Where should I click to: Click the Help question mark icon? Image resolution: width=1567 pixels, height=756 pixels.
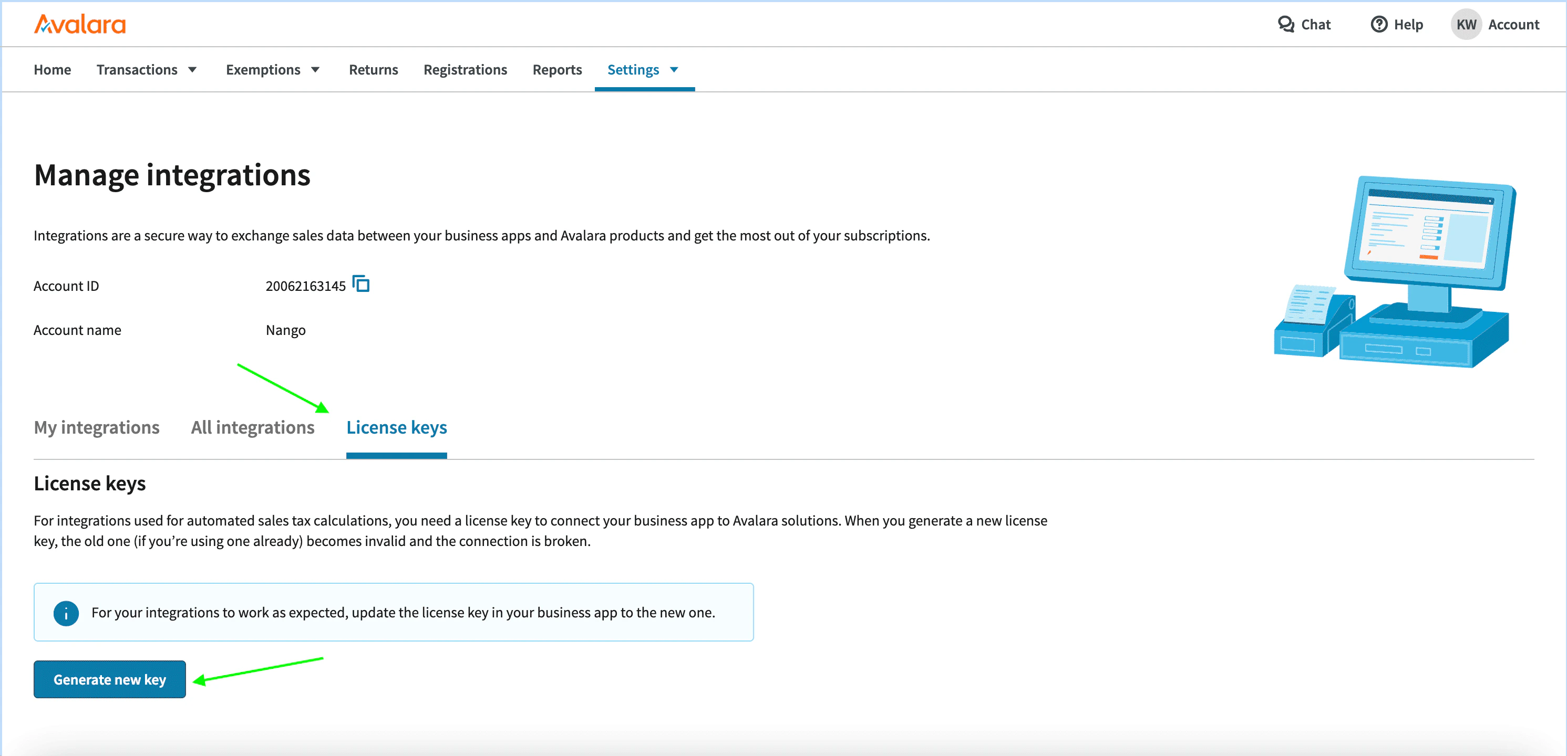[x=1378, y=24]
